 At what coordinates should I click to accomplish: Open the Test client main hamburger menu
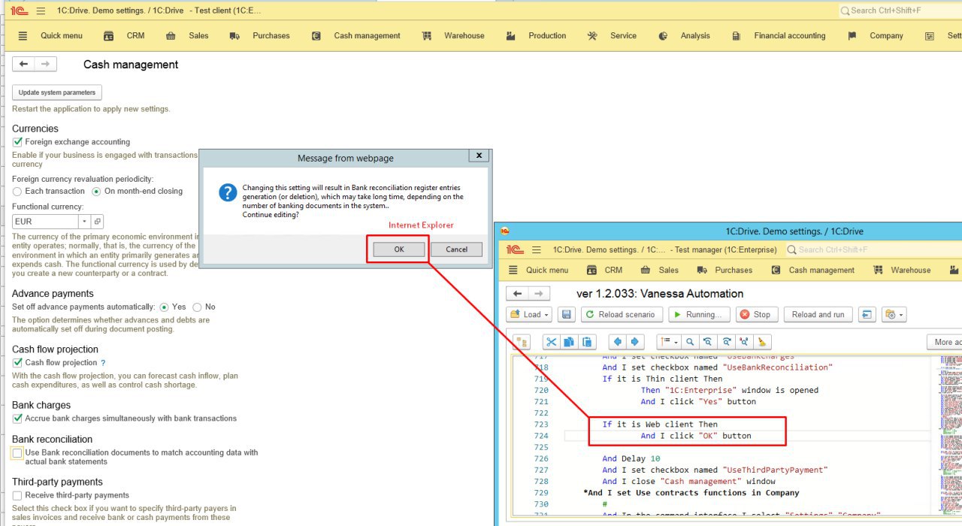(41, 11)
